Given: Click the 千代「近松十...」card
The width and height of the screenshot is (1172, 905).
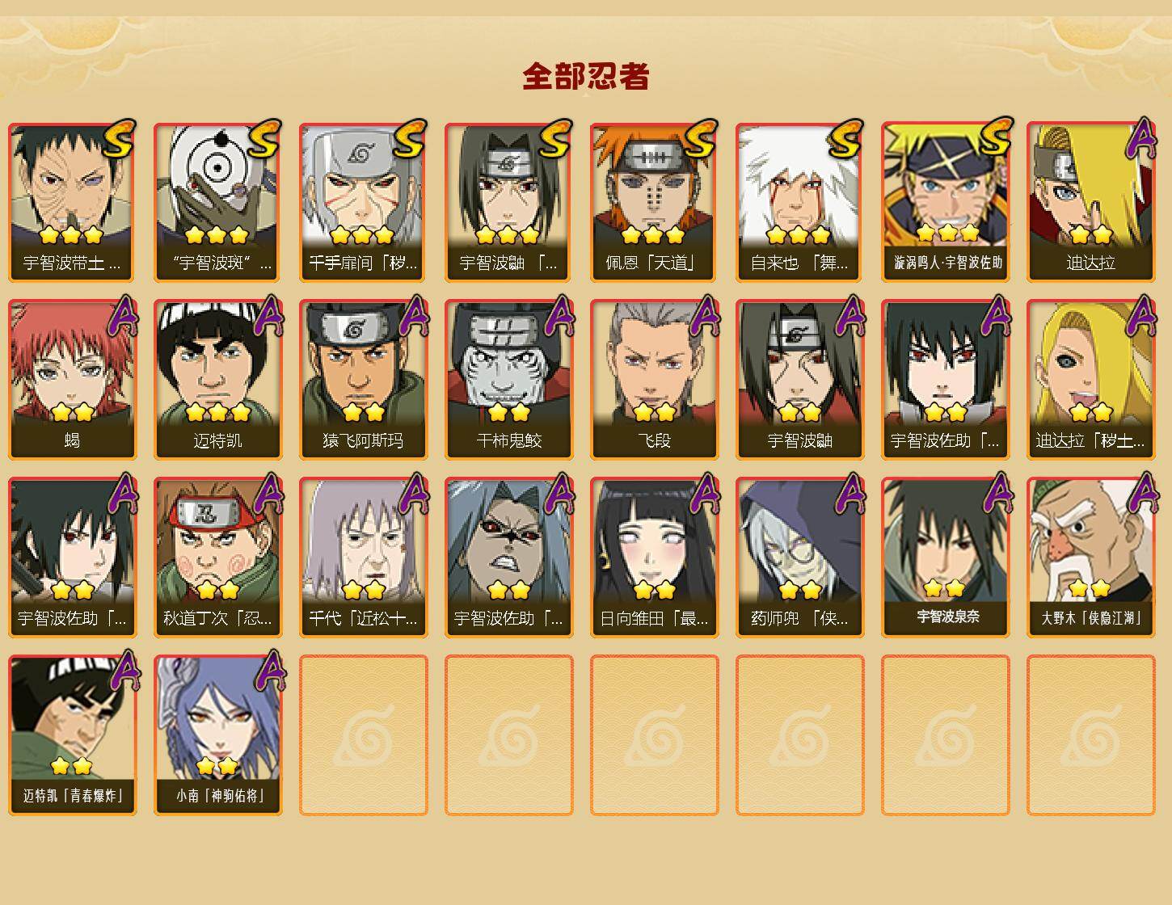Looking at the screenshot, I should 363,558.
